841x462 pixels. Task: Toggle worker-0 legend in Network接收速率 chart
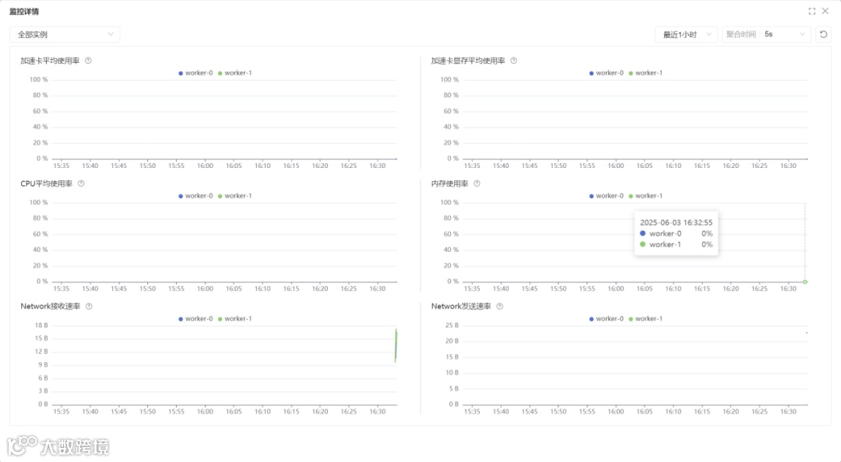195,318
